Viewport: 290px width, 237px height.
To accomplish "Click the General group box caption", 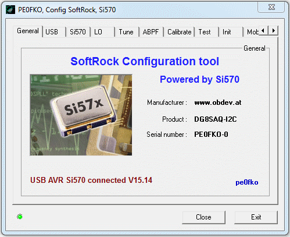I will point(255,48).
